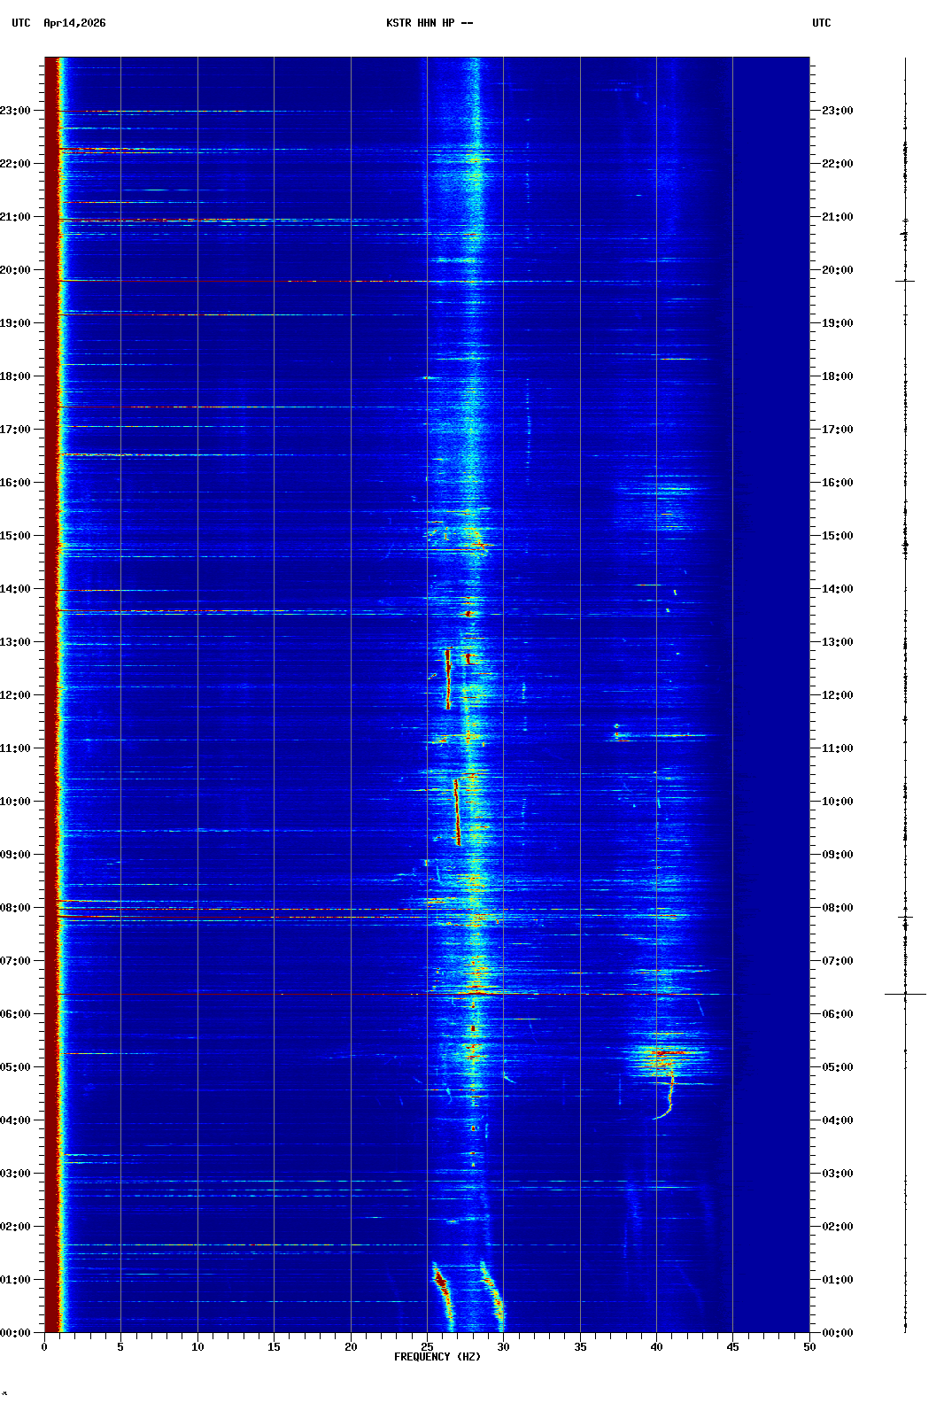Click the 40 Hz frequency tick label

656,1346
